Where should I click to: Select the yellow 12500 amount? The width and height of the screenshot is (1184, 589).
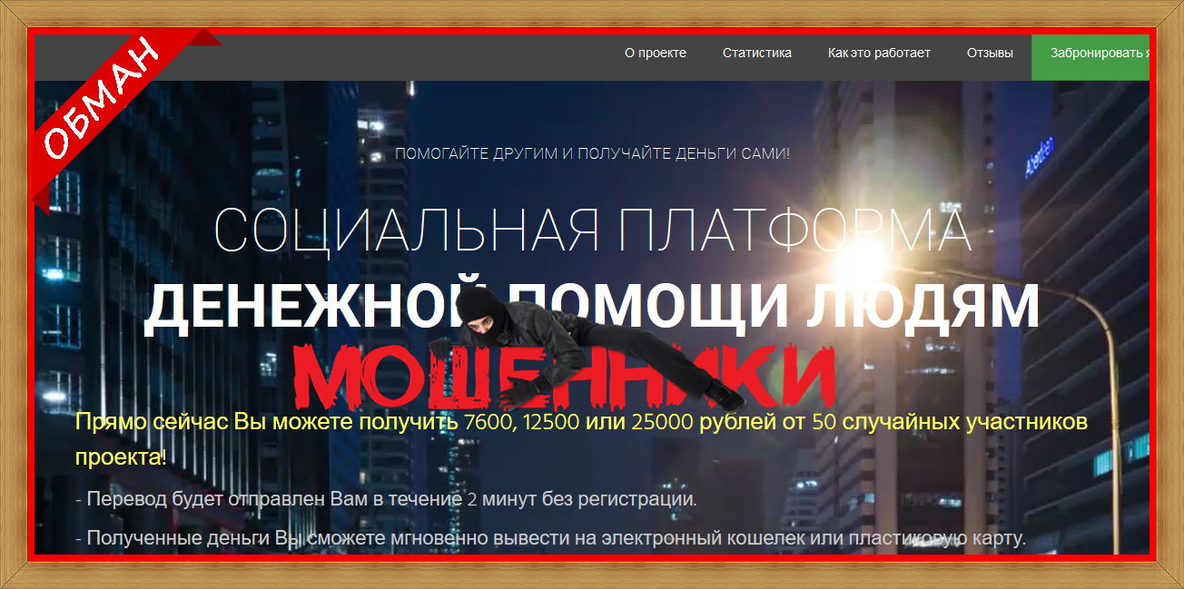point(549,422)
